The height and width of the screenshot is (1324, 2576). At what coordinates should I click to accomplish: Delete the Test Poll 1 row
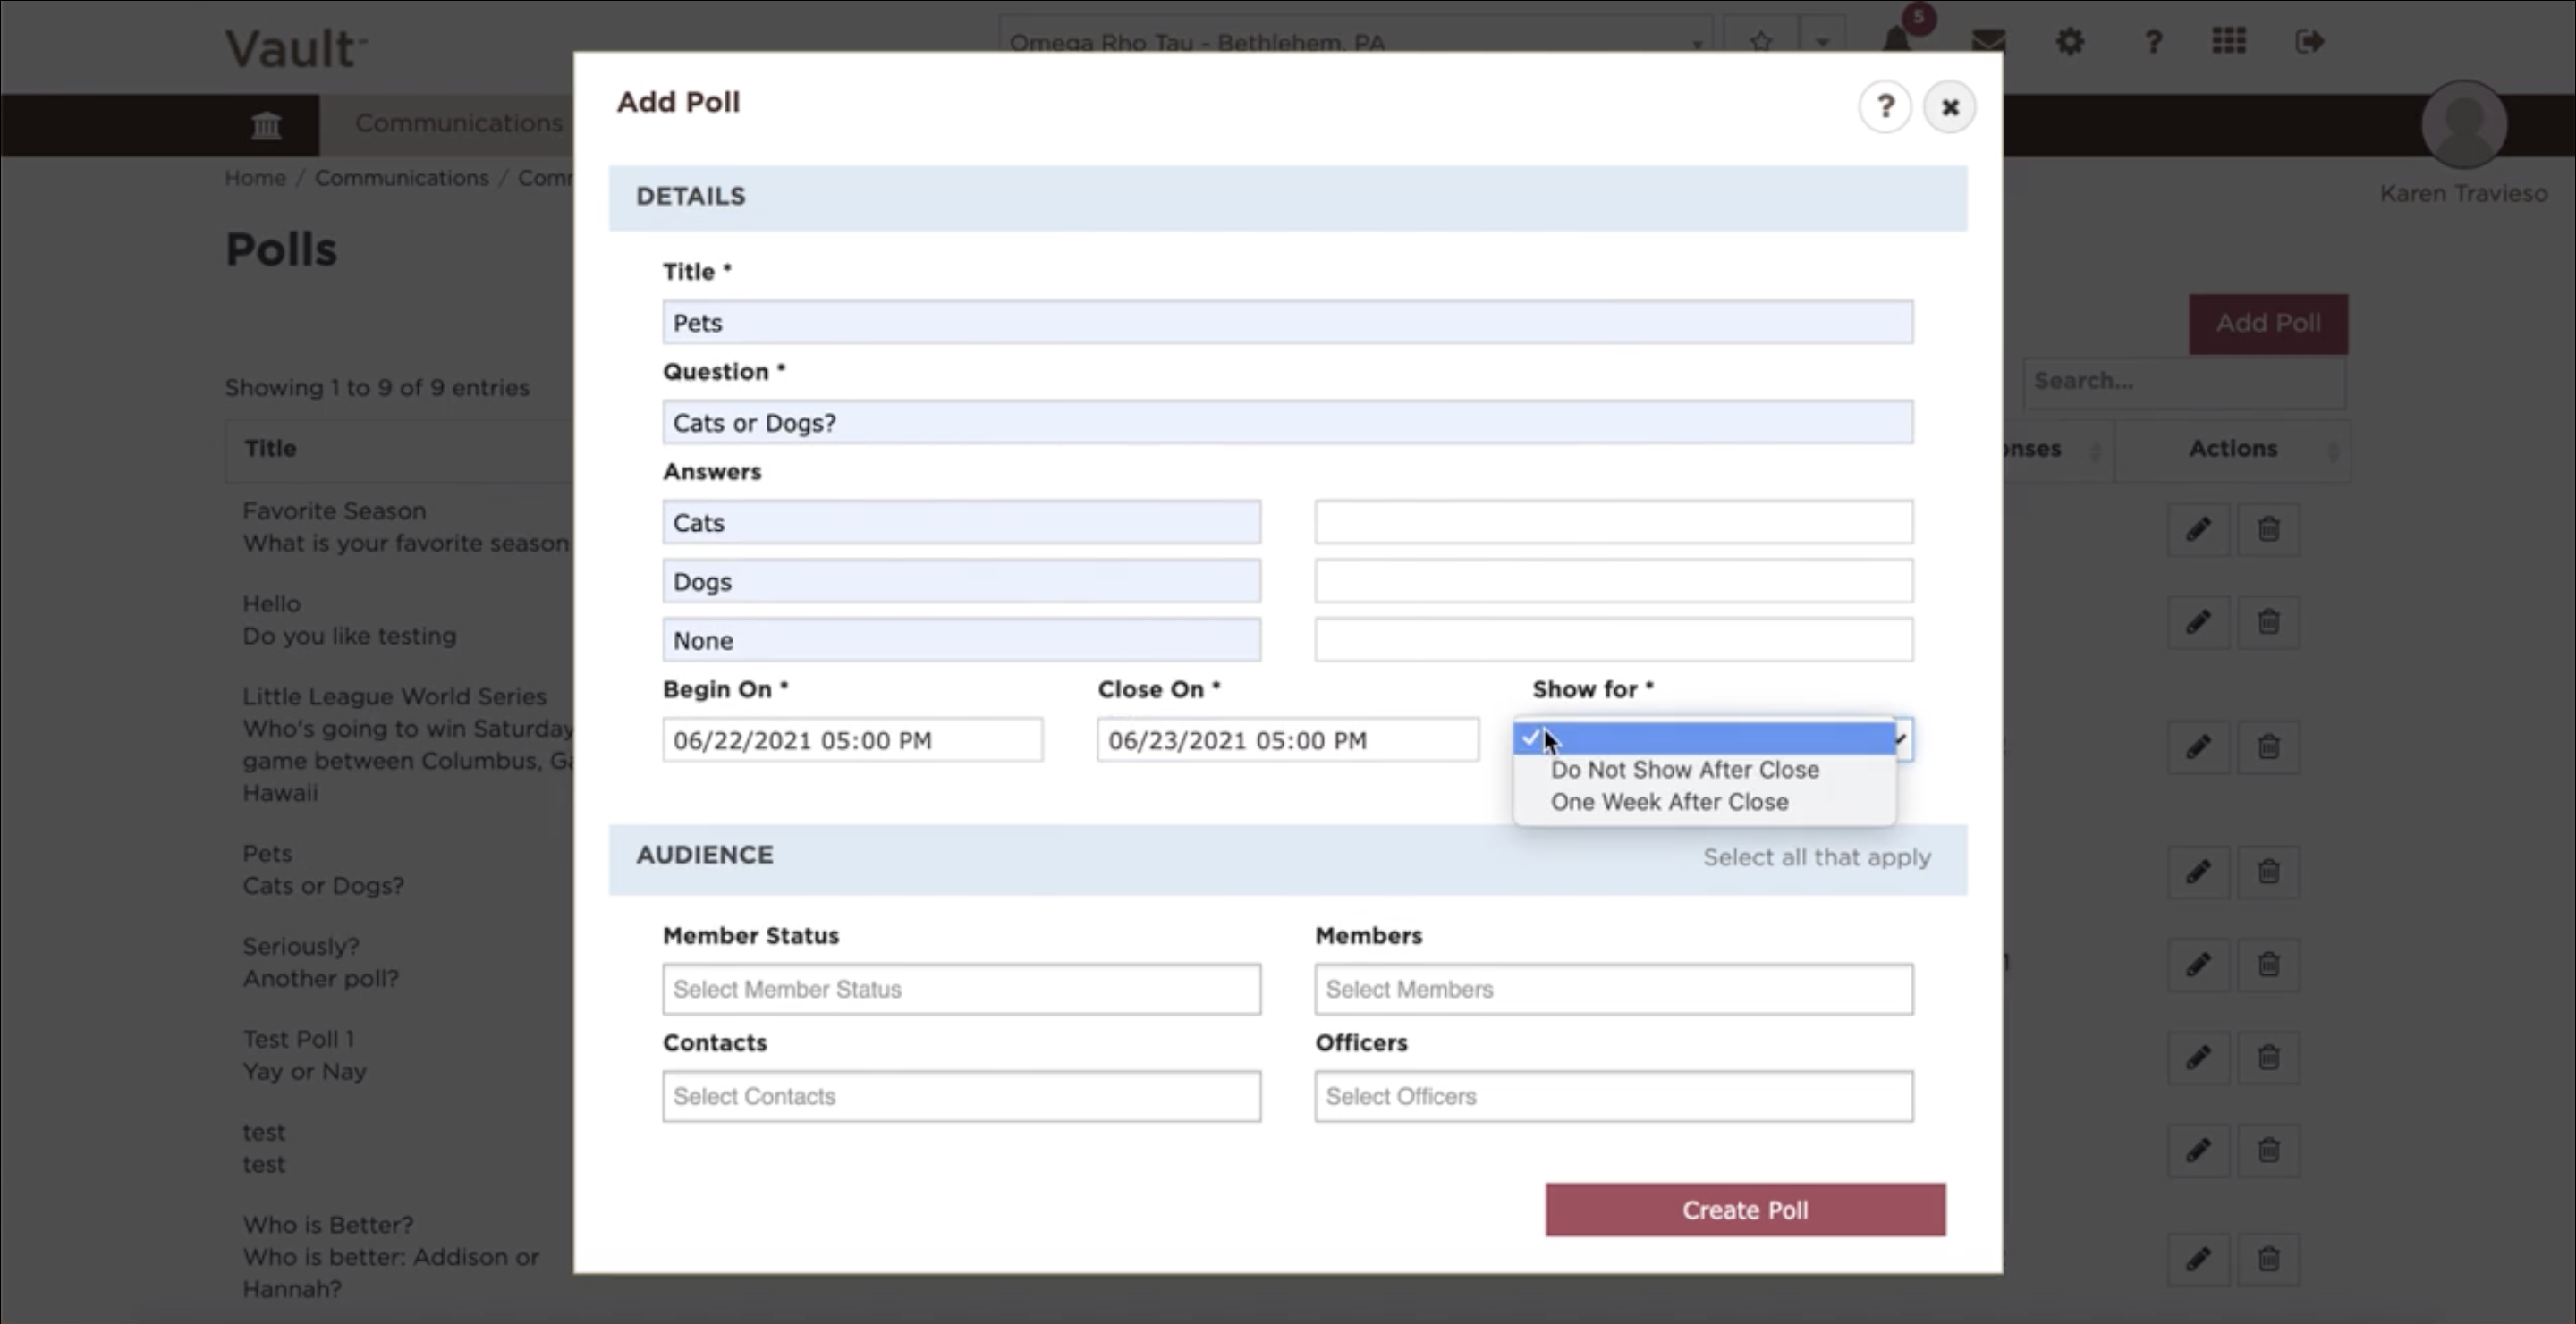pos(2268,1058)
